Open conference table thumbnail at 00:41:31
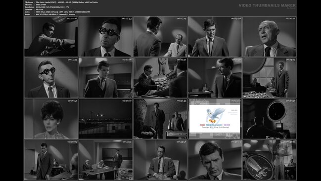321x181 pixels. pos(105,160)
